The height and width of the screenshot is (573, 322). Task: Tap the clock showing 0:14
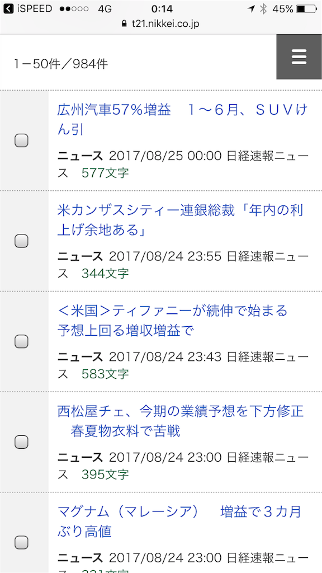[x=161, y=8]
